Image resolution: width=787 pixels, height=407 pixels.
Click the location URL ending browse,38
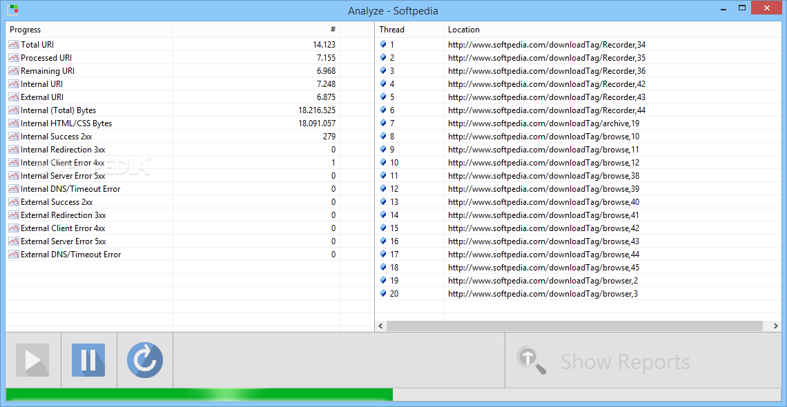[x=543, y=175]
